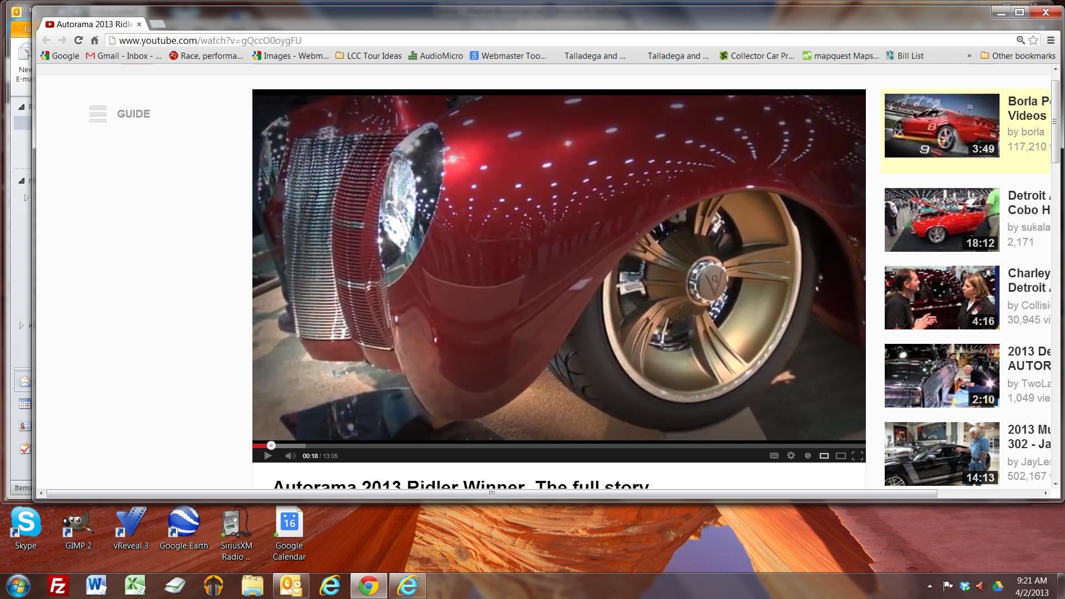Switch to large player size
Screen dimensions: 1065x599
coord(841,456)
